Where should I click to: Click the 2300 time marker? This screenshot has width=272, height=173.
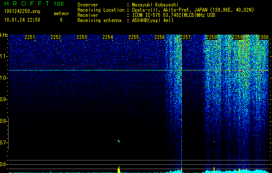263,37
